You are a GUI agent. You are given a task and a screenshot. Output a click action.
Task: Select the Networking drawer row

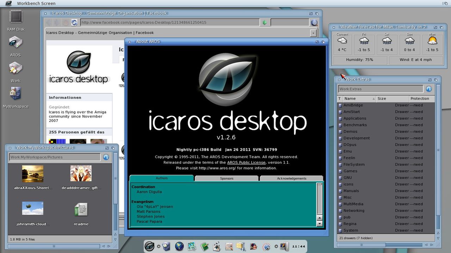pyautogui.click(x=386, y=210)
